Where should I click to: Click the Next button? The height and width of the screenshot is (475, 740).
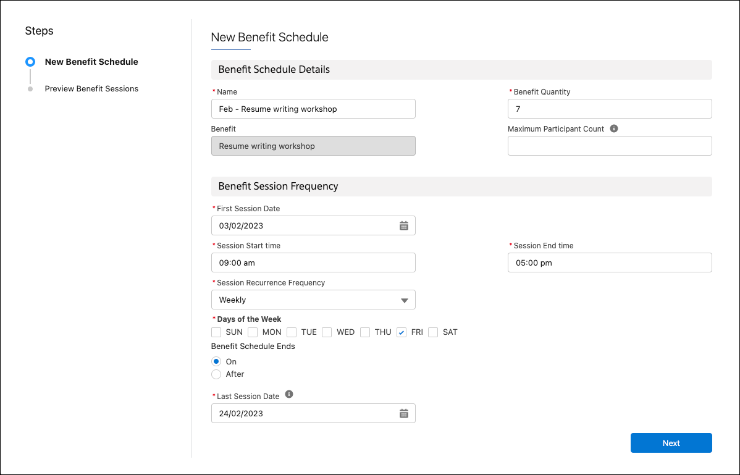(671, 443)
